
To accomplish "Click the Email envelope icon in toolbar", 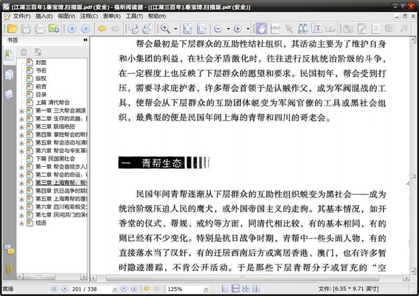I will 54,29.
